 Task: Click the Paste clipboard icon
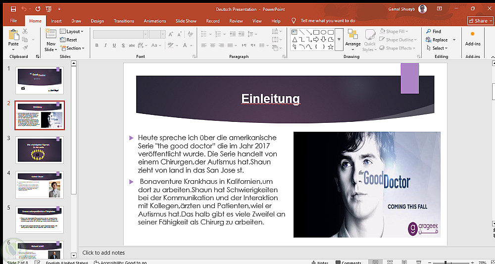(x=13, y=35)
